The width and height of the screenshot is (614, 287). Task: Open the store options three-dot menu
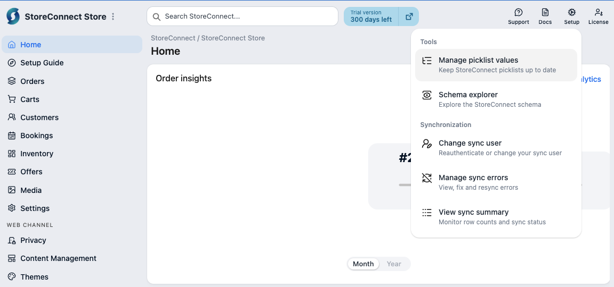113,17
